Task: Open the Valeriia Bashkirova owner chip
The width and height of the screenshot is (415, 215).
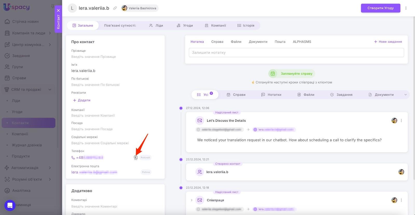Action: [x=140, y=8]
